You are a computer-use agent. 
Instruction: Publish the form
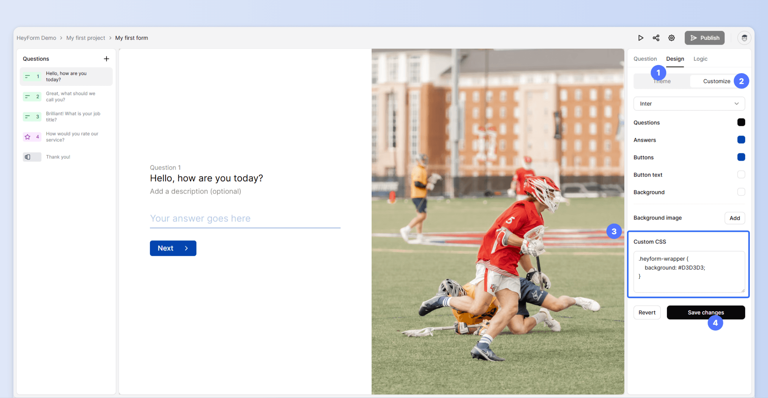coord(704,38)
